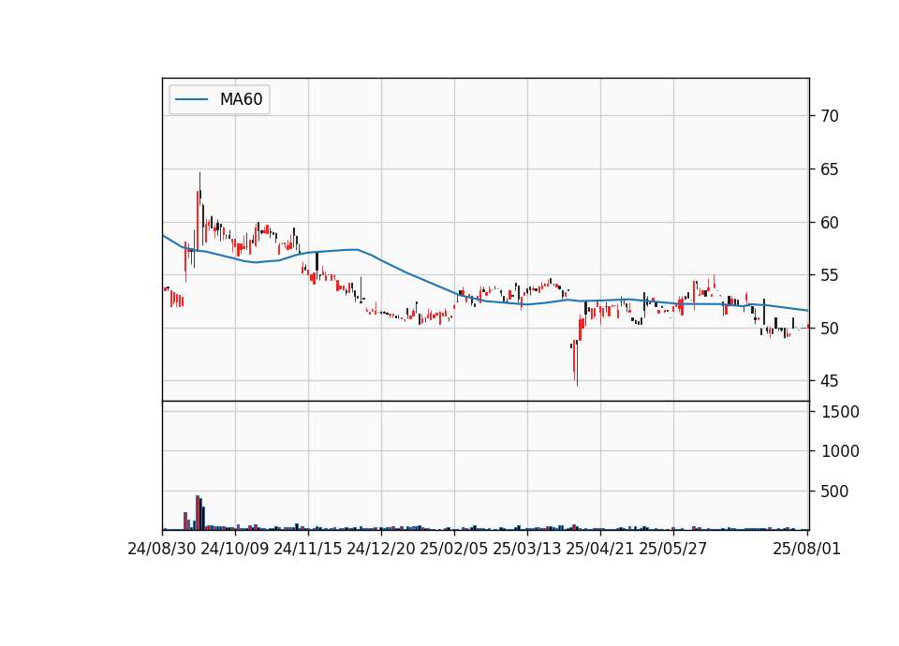Image resolution: width=899 pixels, height=646 pixels.
Task: Click the tallest volume bar near 500
Action: 198,512
